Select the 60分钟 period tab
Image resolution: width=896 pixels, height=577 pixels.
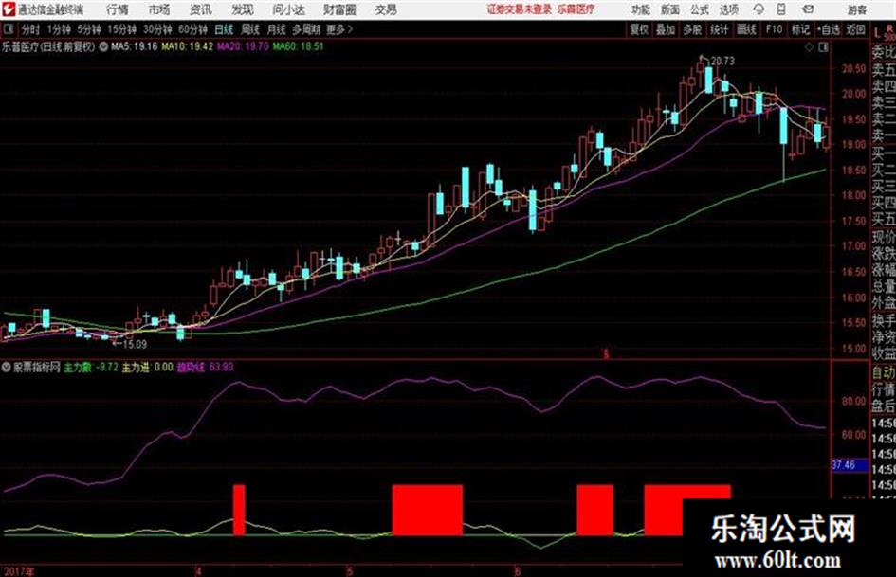tap(192, 29)
